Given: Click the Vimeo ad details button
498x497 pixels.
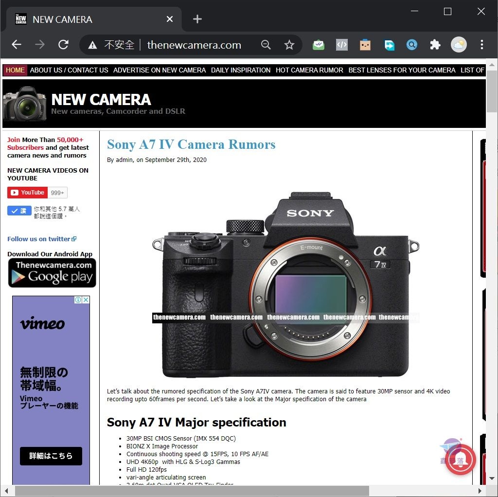Looking at the screenshot, I should 51,456.
